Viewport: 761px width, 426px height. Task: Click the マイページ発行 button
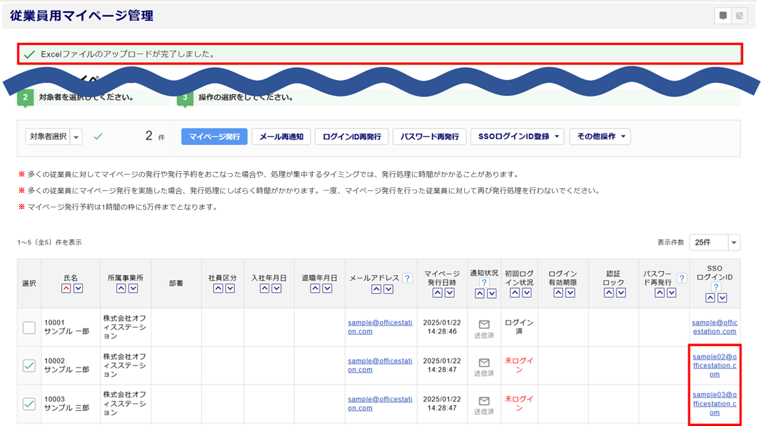pyautogui.click(x=214, y=136)
